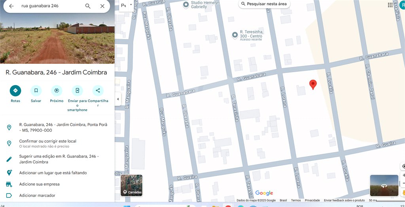Viewport: 405px width, 207px height.
Task: Open Rotas directions button
Action: (15, 91)
